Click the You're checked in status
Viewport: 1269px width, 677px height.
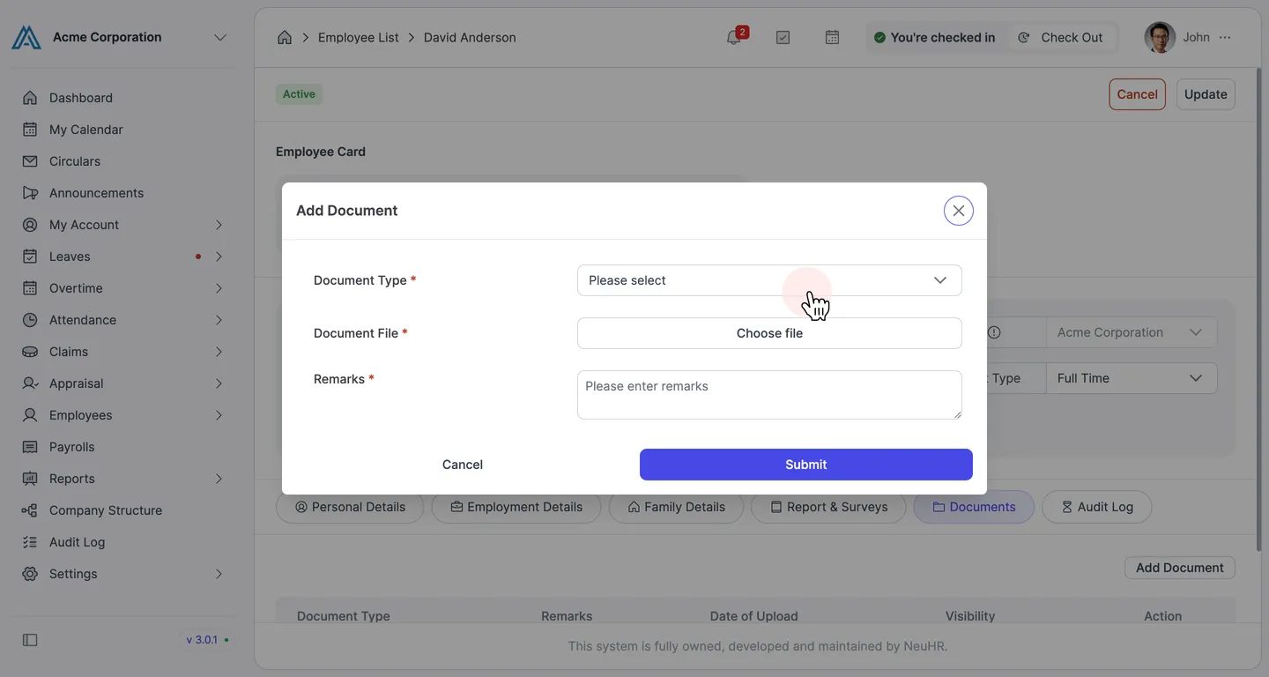tap(934, 37)
